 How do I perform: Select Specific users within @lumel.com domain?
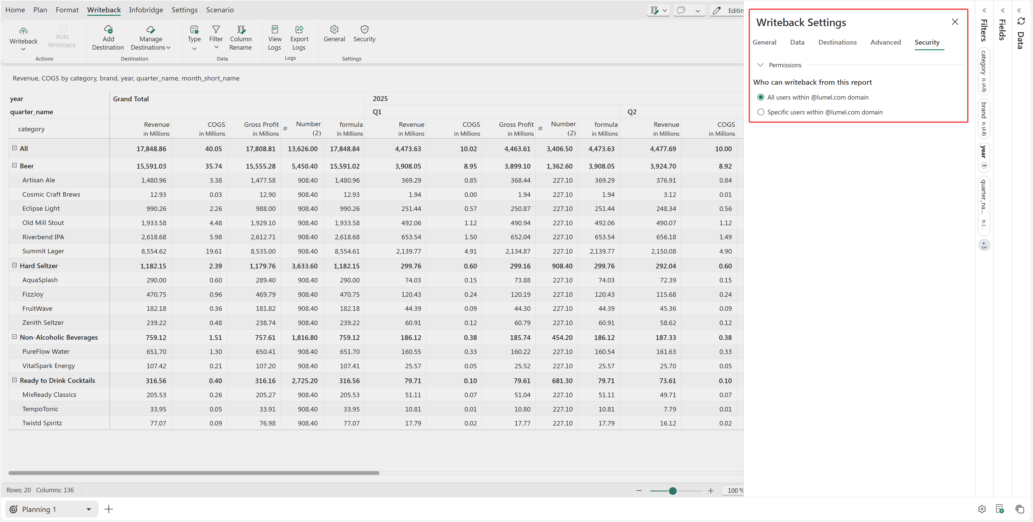click(x=761, y=112)
